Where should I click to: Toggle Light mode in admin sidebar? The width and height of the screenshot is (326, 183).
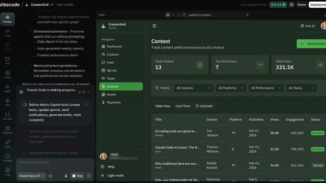(112, 175)
